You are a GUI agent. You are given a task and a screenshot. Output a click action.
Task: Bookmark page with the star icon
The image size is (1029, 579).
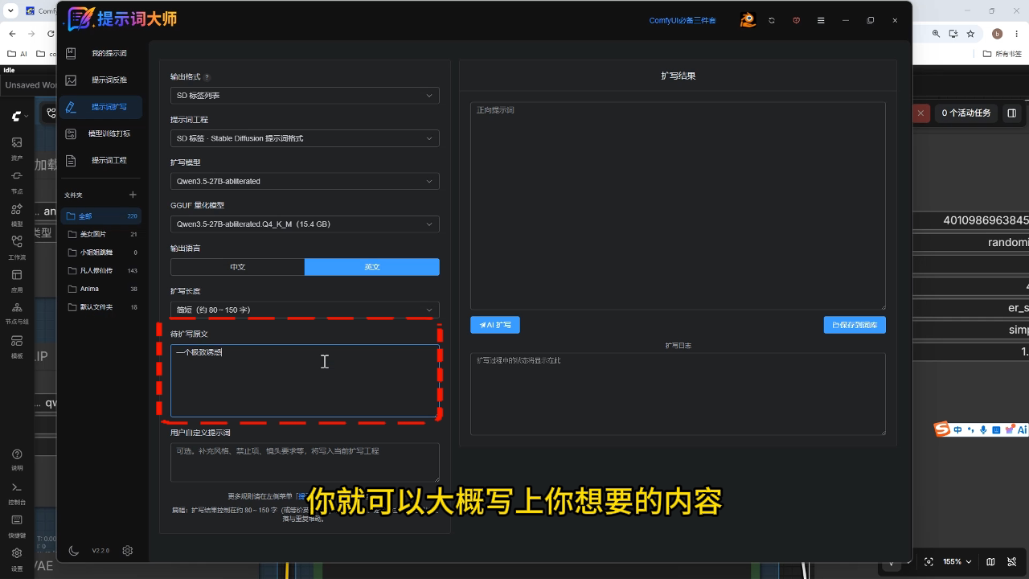[x=970, y=34]
